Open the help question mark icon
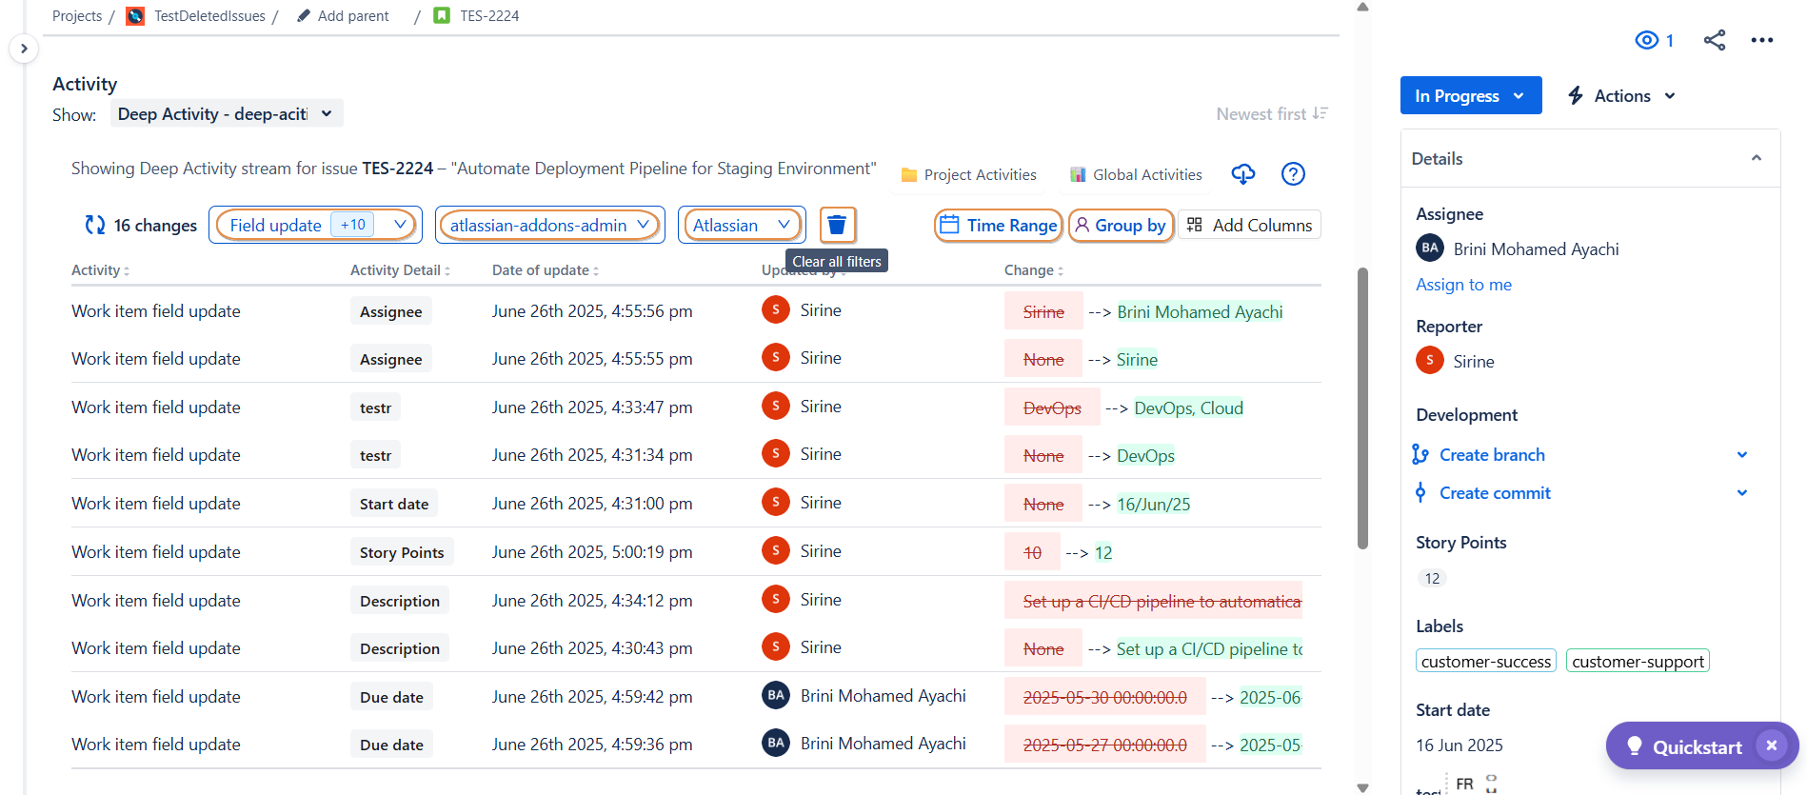Viewport: 1807px width, 795px height. [1292, 174]
